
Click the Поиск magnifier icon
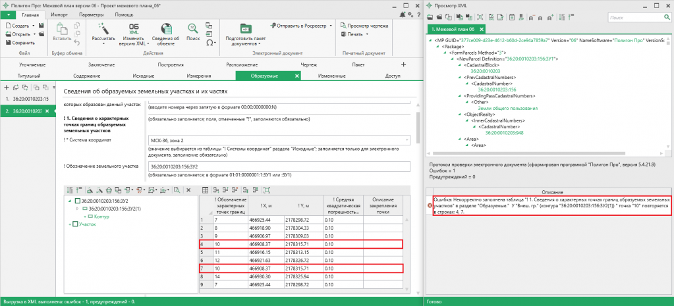pos(193,30)
